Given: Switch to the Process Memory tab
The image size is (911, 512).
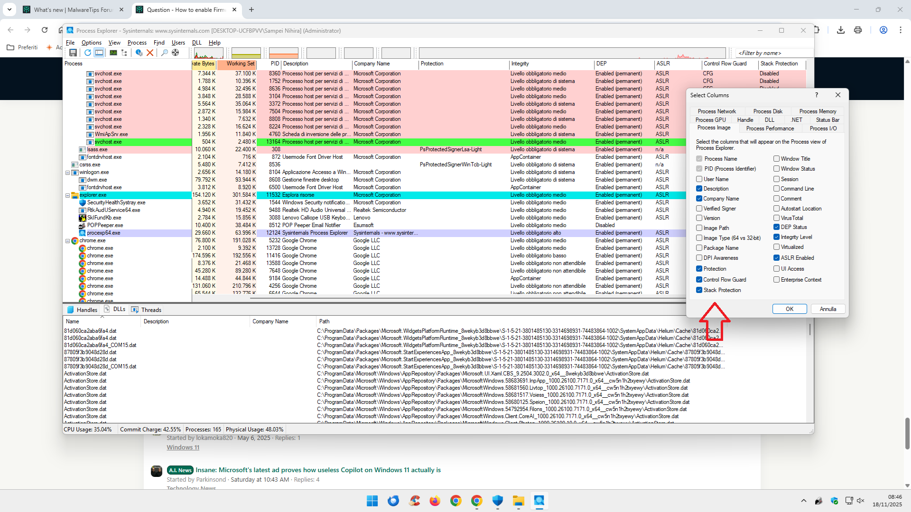Looking at the screenshot, I should point(818,111).
